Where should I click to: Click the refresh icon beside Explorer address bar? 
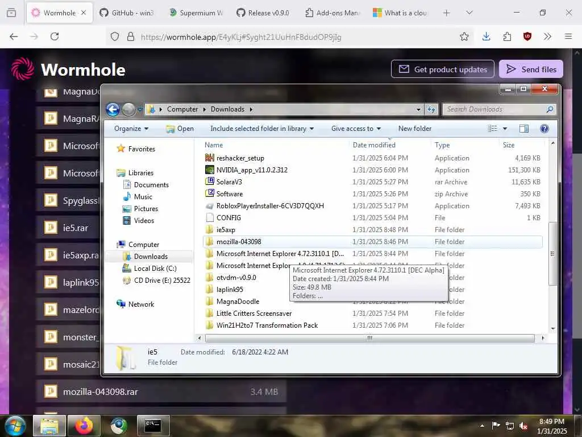(431, 109)
